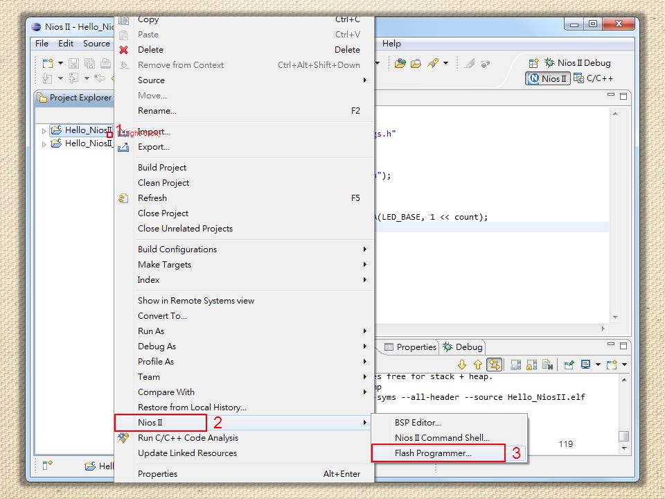Switch to the Properties view tab
This screenshot has width=665, height=499.
click(411, 347)
